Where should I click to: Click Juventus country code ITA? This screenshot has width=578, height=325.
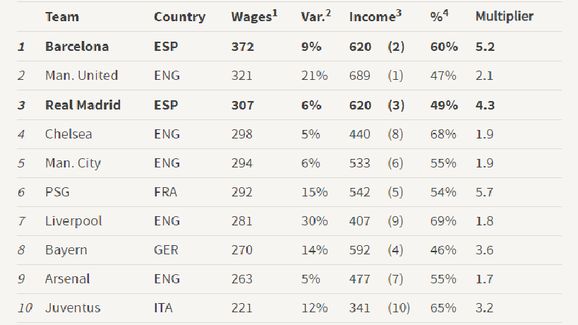(163, 307)
